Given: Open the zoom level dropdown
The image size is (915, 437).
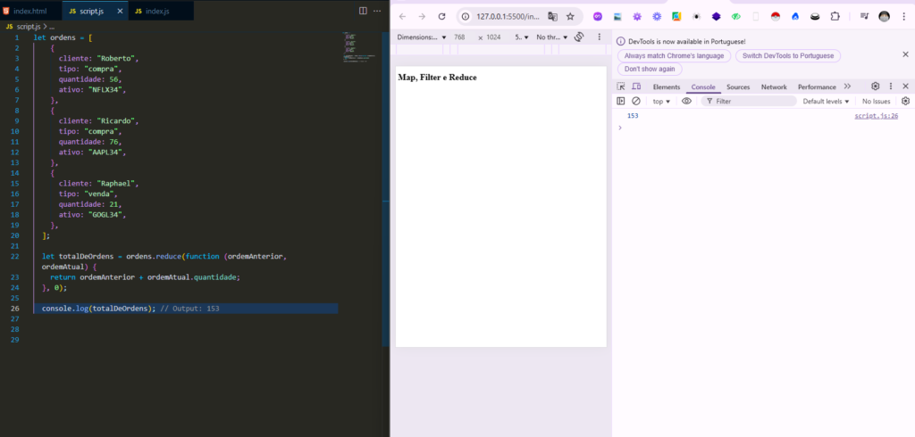Looking at the screenshot, I should pos(521,37).
